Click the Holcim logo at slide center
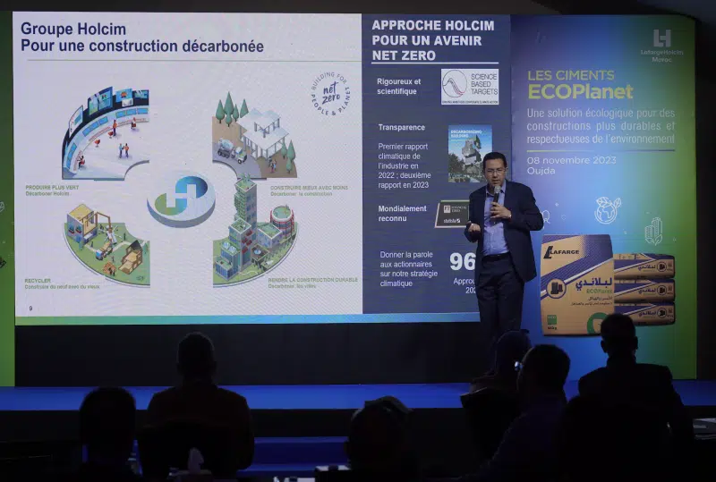 click(x=182, y=197)
